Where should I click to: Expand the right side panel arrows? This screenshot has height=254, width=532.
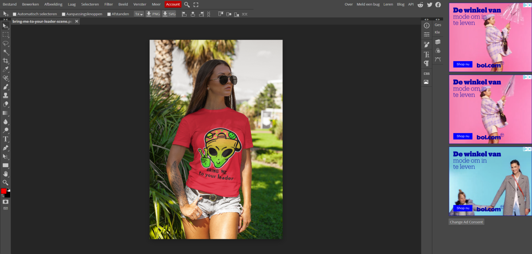[438, 19]
